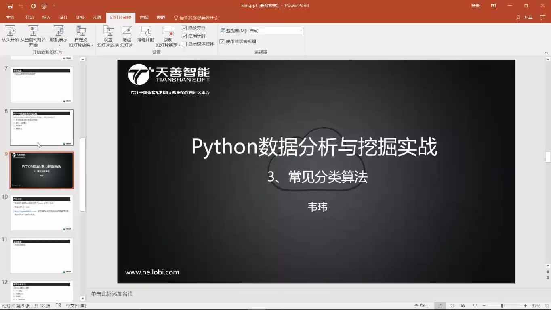Collapse the ribbon with the chevron arrow
Image resolution: width=551 pixels, height=310 pixels.
pos(546,52)
